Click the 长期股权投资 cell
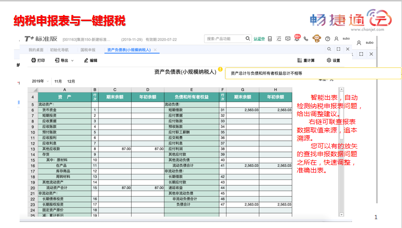This screenshot has width=402, height=228. coord(64,205)
